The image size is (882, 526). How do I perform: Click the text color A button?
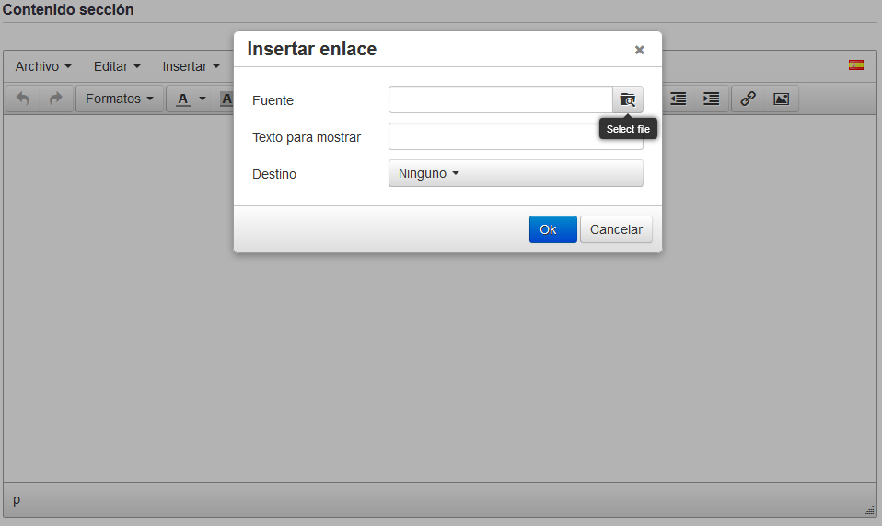click(183, 99)
